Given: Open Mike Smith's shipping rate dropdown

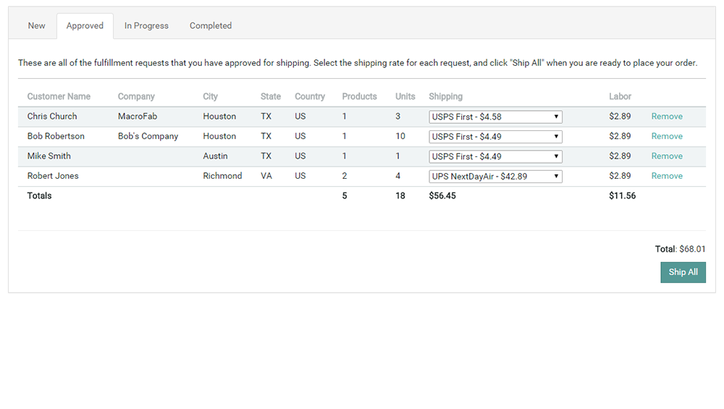Looking at the screenshot, I should 495,156.
